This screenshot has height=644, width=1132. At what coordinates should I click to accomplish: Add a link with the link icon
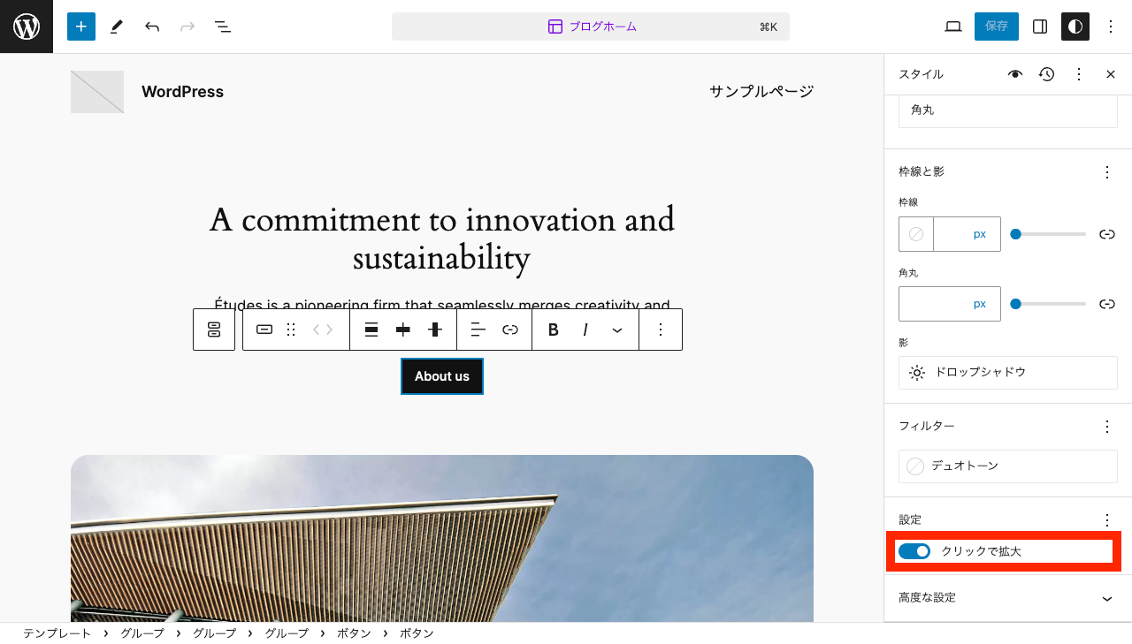(x=510, y=330)
